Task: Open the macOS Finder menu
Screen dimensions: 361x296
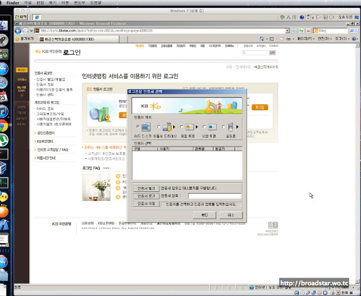Action: coord(13,3)
